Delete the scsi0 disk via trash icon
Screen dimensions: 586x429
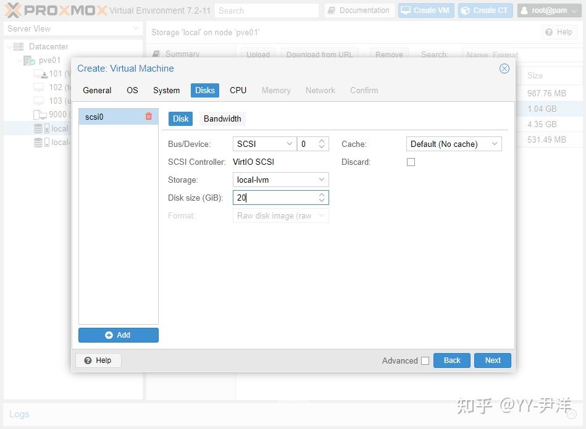coord(148,116)
